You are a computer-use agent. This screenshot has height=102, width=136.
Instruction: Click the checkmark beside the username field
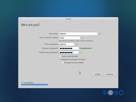click(x=77, y=44)
